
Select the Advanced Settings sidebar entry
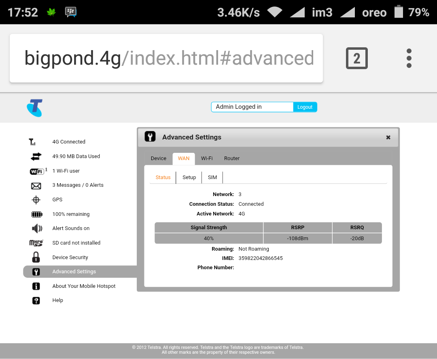[80, 272]
